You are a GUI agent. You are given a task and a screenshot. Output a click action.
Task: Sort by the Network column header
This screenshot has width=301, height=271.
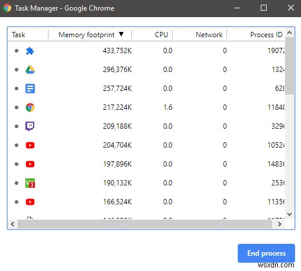point(209,35)
